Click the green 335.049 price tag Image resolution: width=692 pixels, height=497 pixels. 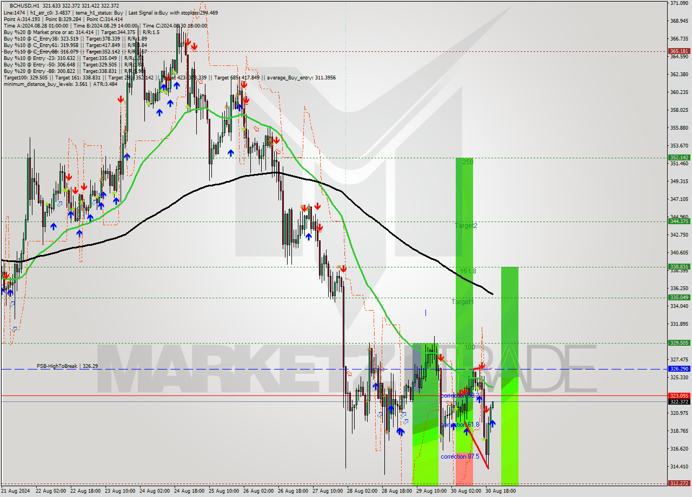679,297
